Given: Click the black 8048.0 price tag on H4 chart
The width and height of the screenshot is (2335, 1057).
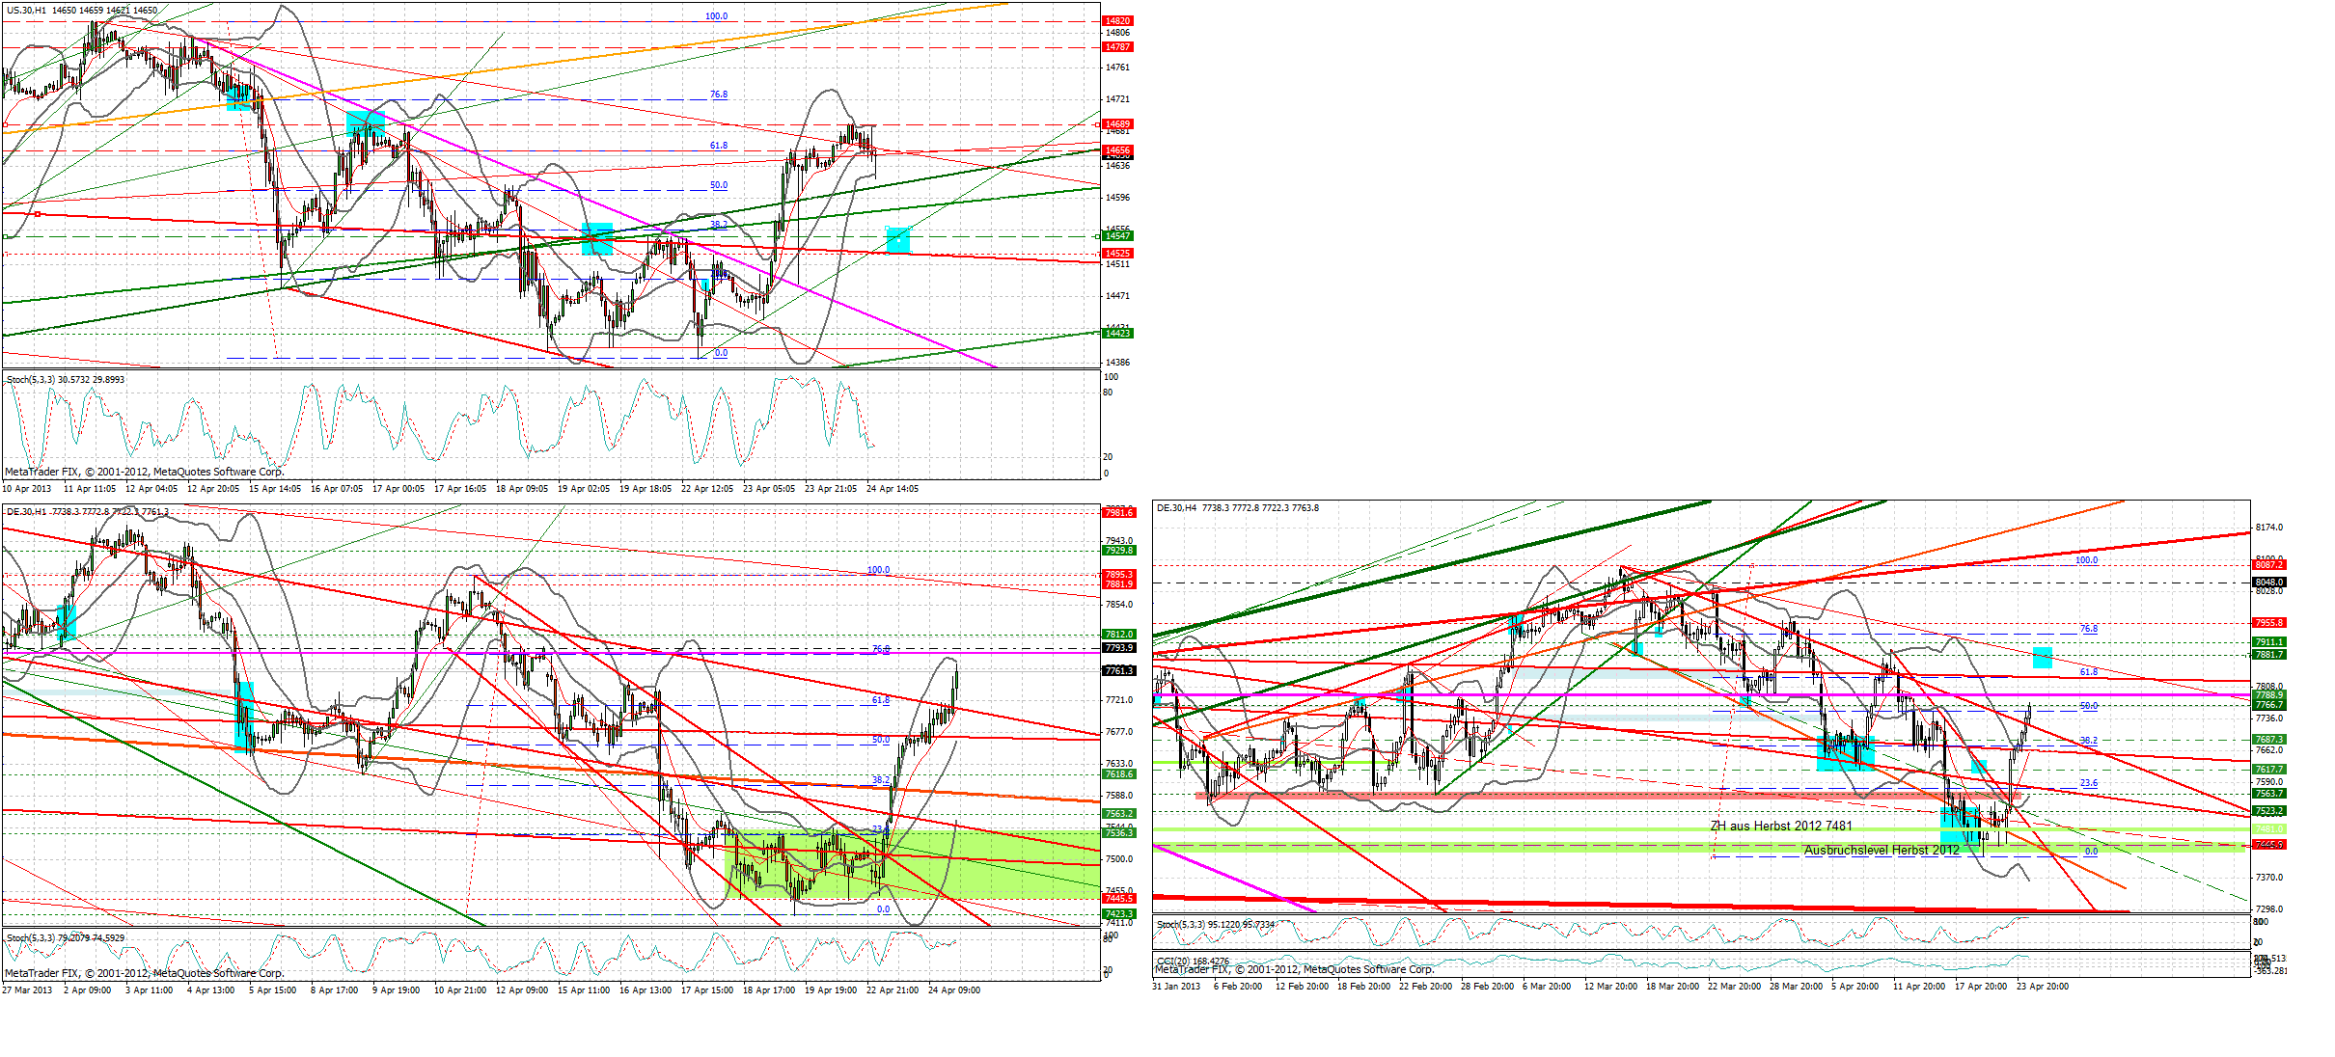Looking at the screenshot, I should click(x=2268, y=582).
